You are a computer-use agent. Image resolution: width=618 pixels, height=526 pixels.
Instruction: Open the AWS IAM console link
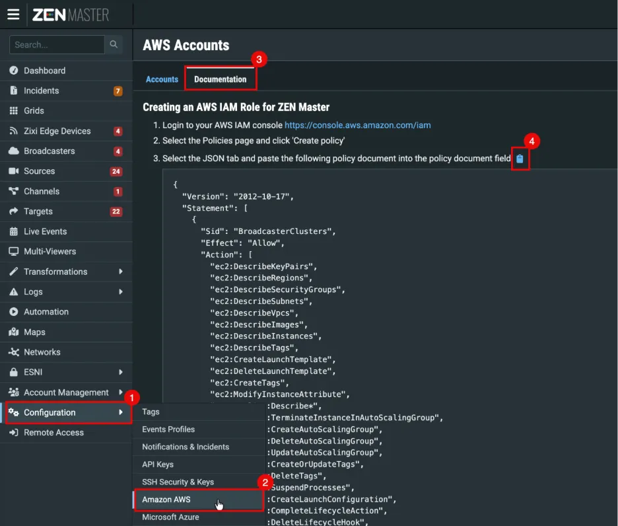[357, 125]
